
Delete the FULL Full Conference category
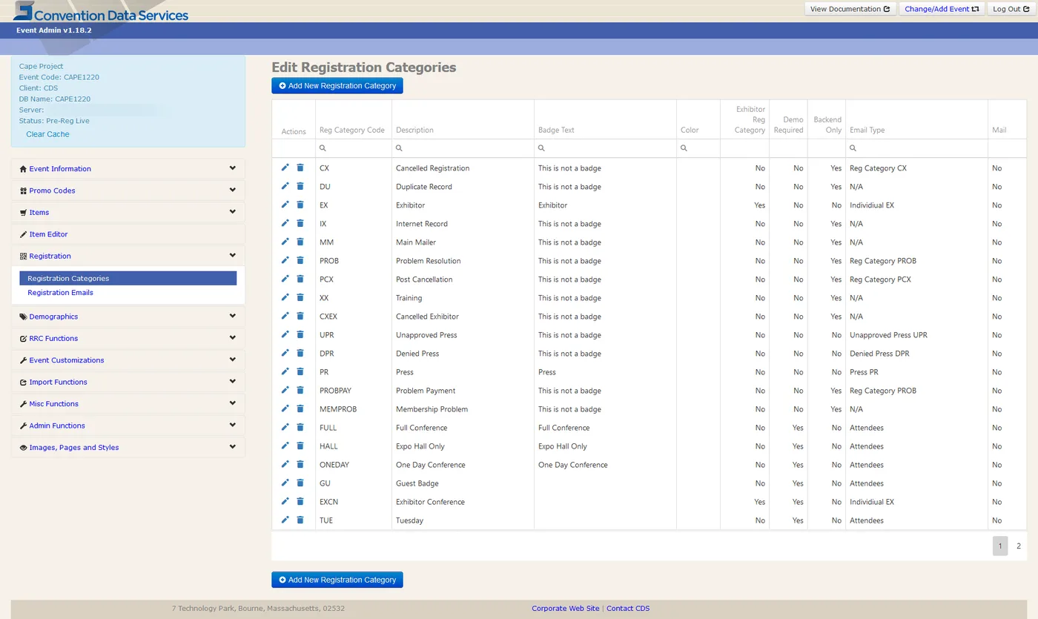[x=300, y=427]
